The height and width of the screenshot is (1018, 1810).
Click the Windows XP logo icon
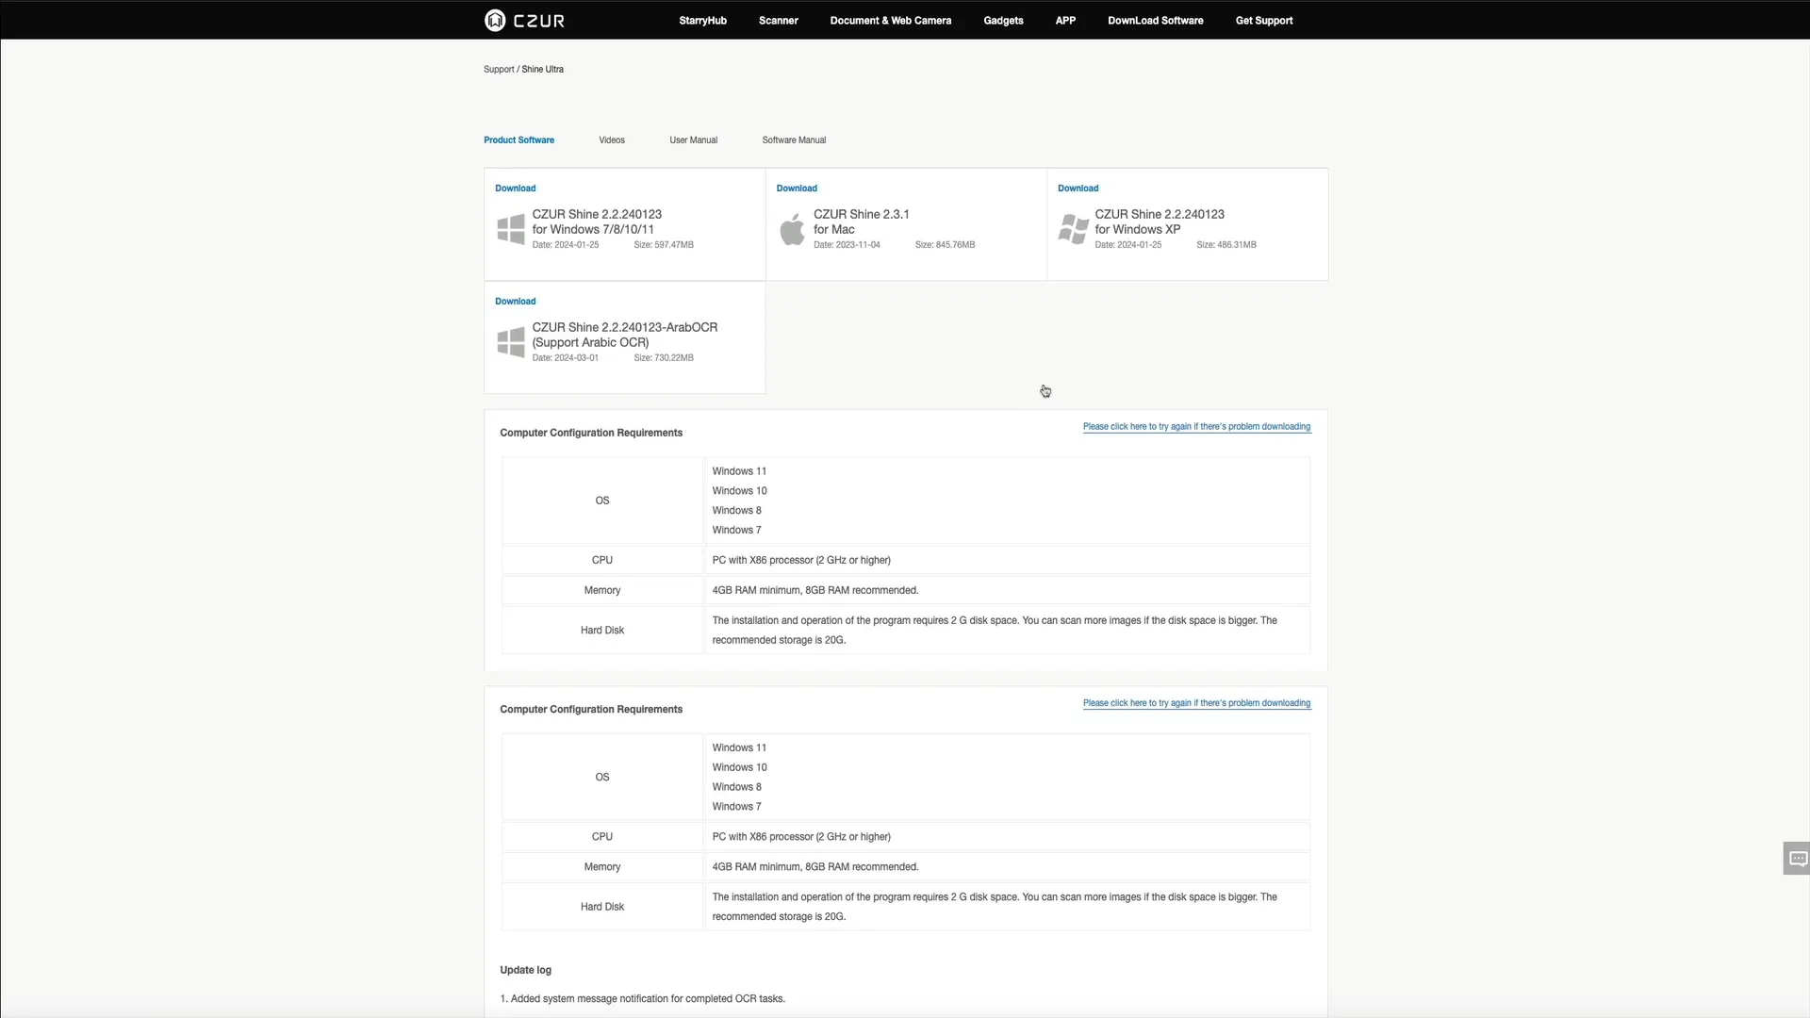coord(1074,229)
